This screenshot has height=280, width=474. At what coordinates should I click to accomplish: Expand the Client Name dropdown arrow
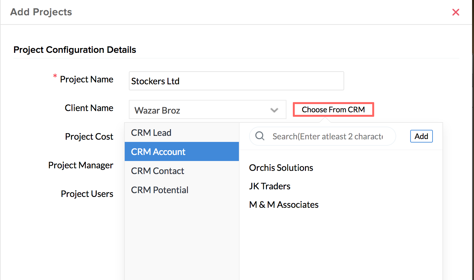click(274, 110)
